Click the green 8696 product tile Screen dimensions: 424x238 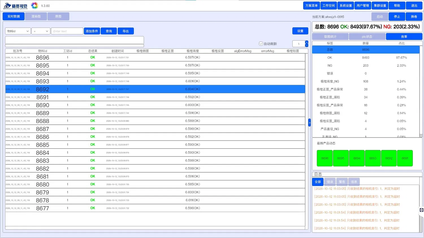[325, 158]
